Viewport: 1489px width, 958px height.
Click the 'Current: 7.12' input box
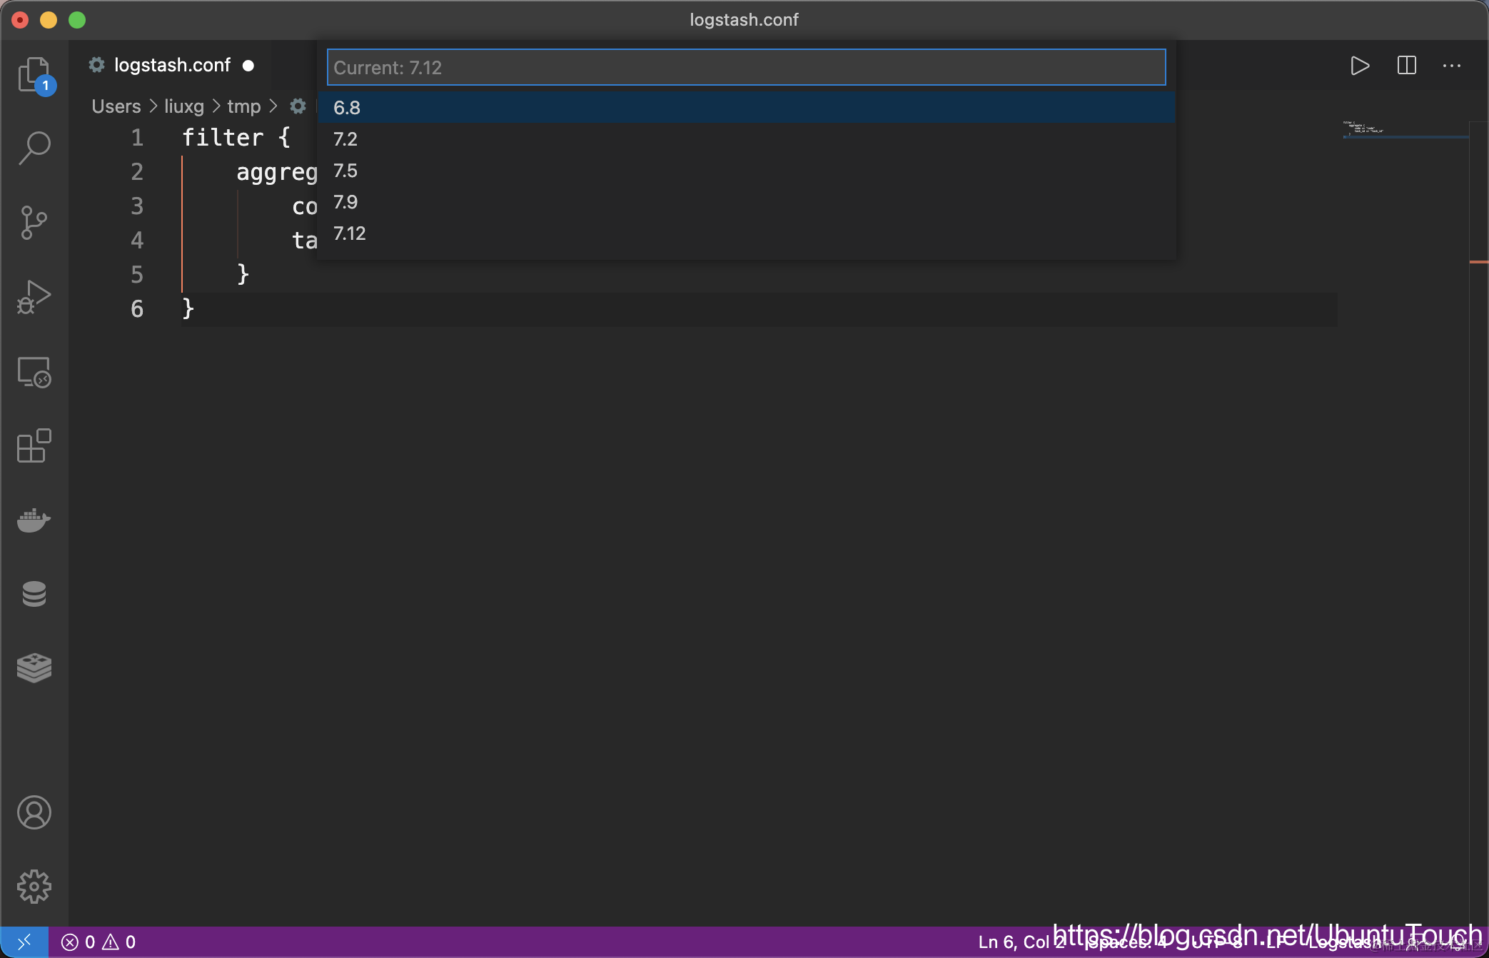click(745, 68)
